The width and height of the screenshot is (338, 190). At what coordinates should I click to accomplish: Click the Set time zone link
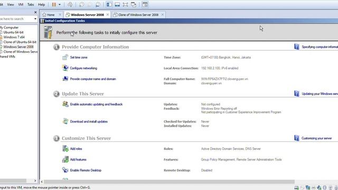coord(79,58)
